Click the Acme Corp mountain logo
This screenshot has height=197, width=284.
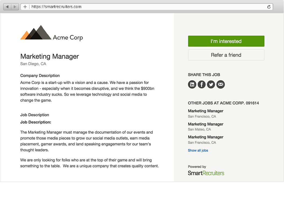[x=36, y=33]
